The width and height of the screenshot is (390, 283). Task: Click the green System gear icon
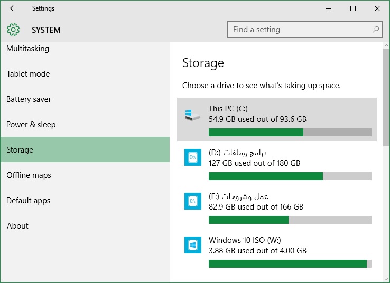point(13,30)
